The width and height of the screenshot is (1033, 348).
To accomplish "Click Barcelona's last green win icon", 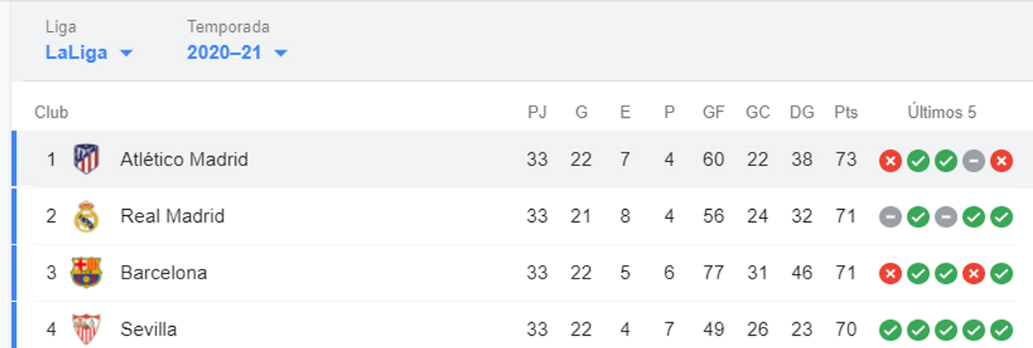I will pyautogui.click(x=1001, y=274).
